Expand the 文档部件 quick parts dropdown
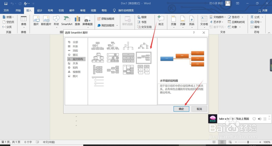Viewport: 272px width, 146px height. tap(225, 17)
